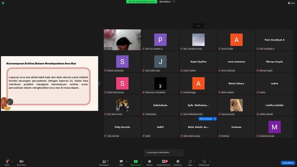The image size is (297, 167).
Task: Open audio options arrow next to Audio
Action: pyautogui.click(x=12, y=161)
